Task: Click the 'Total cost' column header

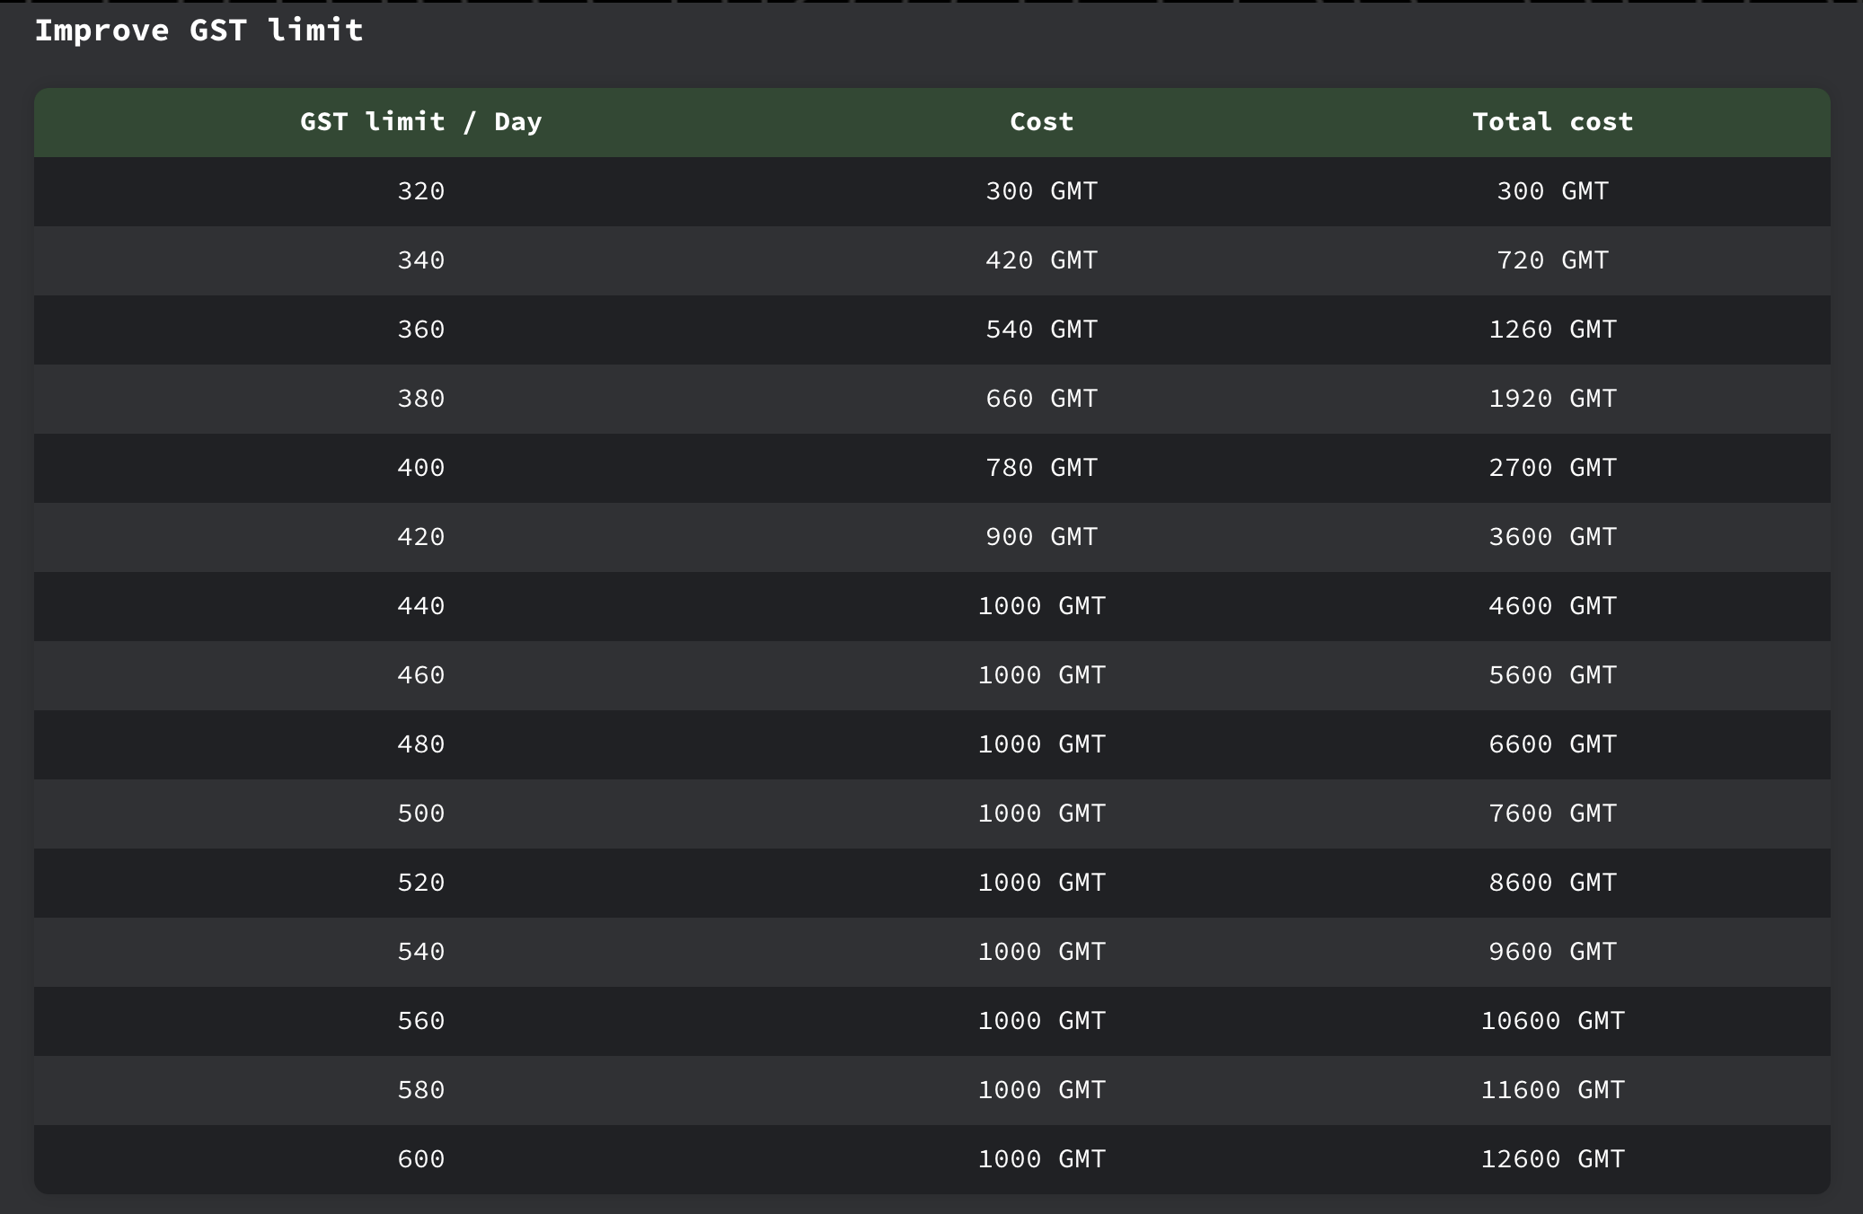Action: click(x=1552, y=122)
